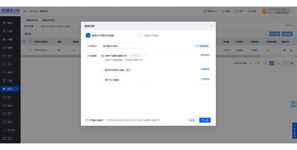Open the floating 任务 panel icon at right edge
297x150 pixels.
coord(293,104)
